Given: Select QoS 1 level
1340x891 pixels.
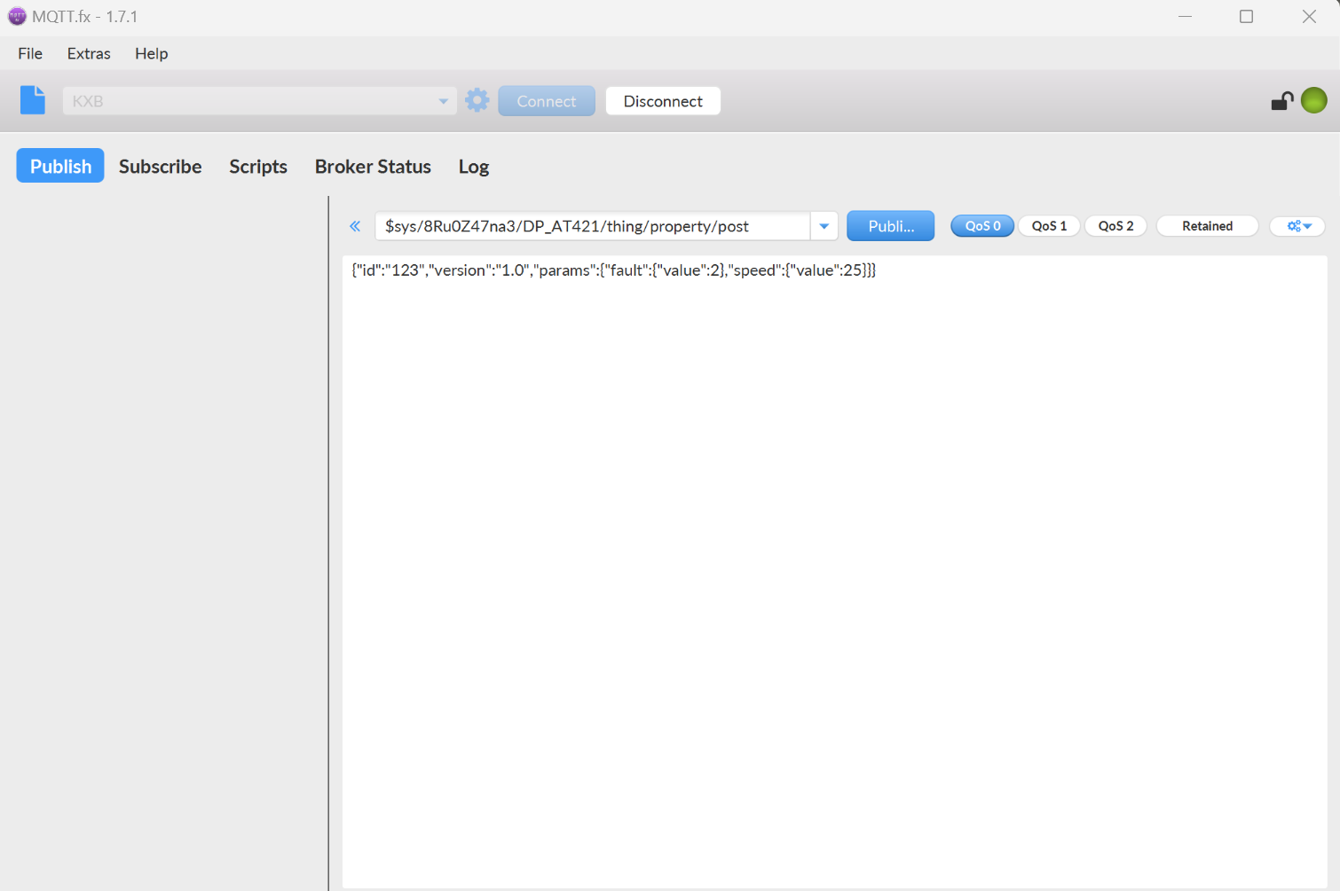Looking at the screenshot, I should pos(1049,226).
